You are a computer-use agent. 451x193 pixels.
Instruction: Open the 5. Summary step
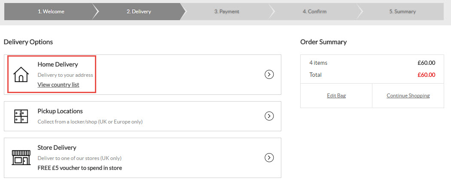point(402,12)
